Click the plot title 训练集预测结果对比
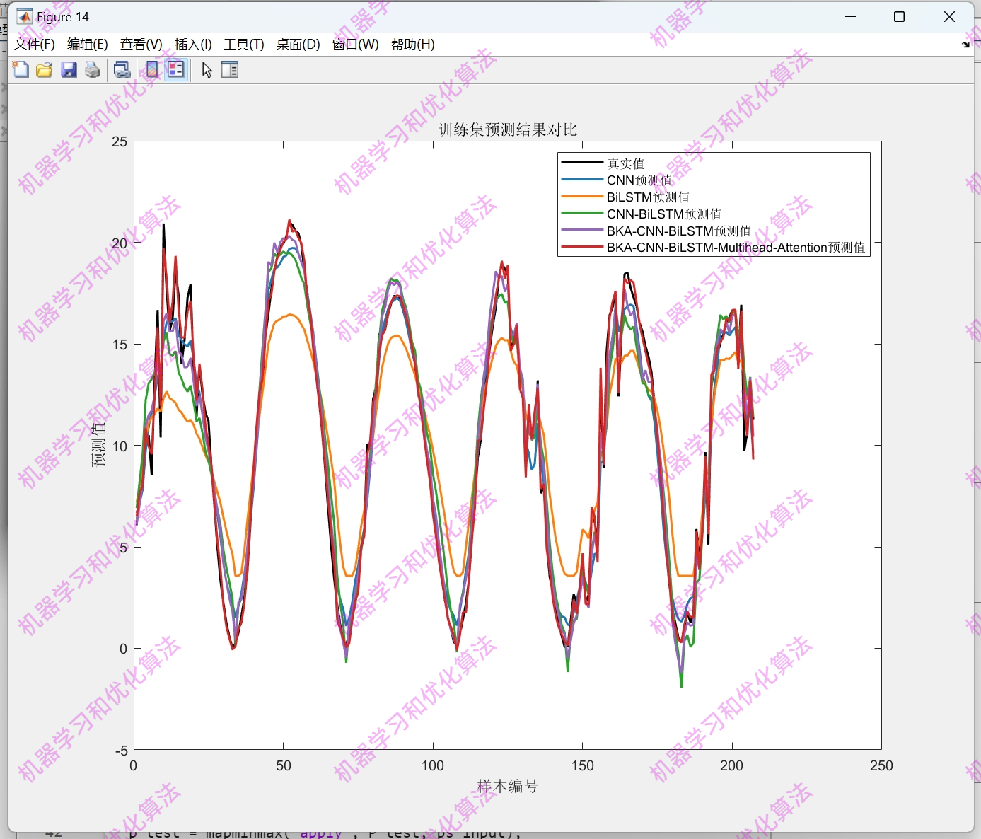The height and width of the screenshot is (839, 981). pos(508,129)
